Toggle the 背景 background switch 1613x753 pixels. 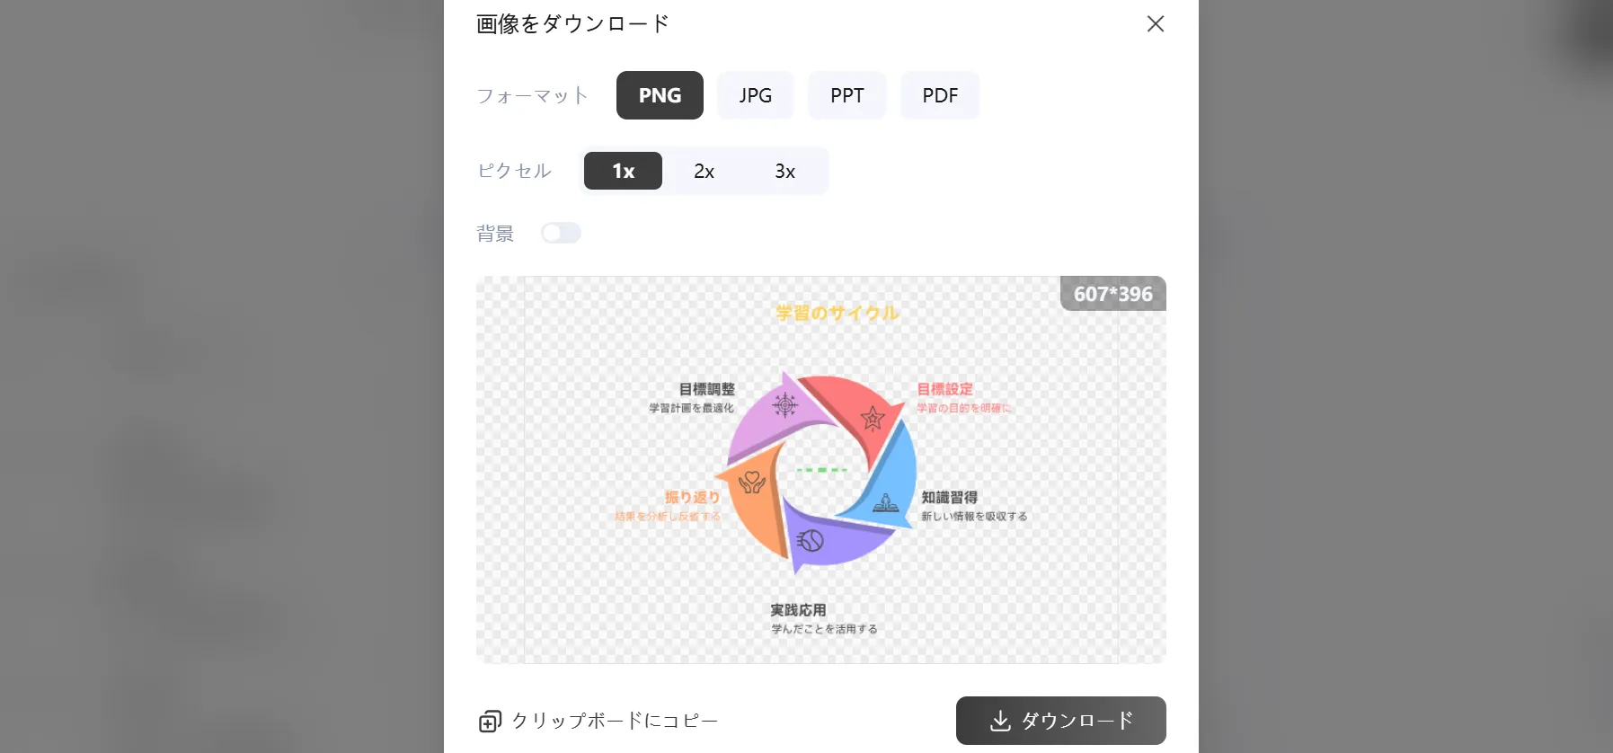coord(561,234)
